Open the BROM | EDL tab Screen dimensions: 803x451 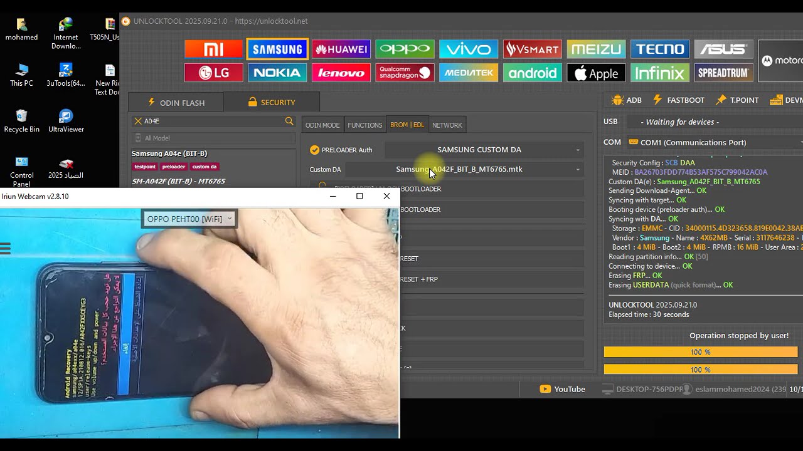407,125
